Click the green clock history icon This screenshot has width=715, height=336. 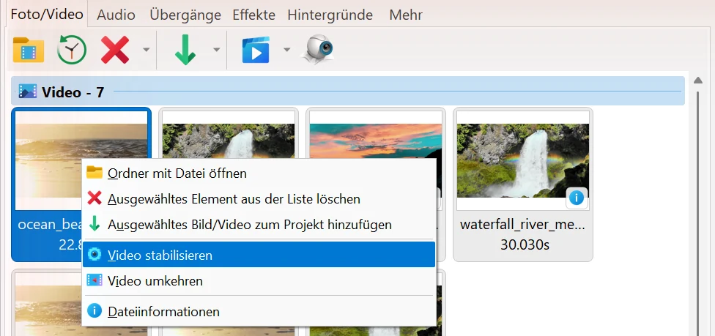tap(72, 49)
